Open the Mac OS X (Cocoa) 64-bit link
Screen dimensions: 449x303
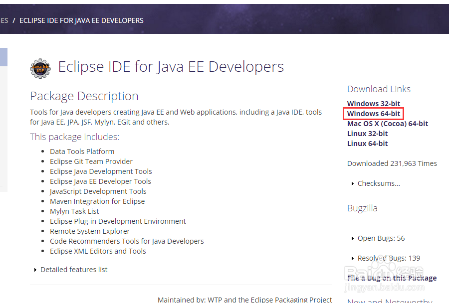click(x=388, y=124)
